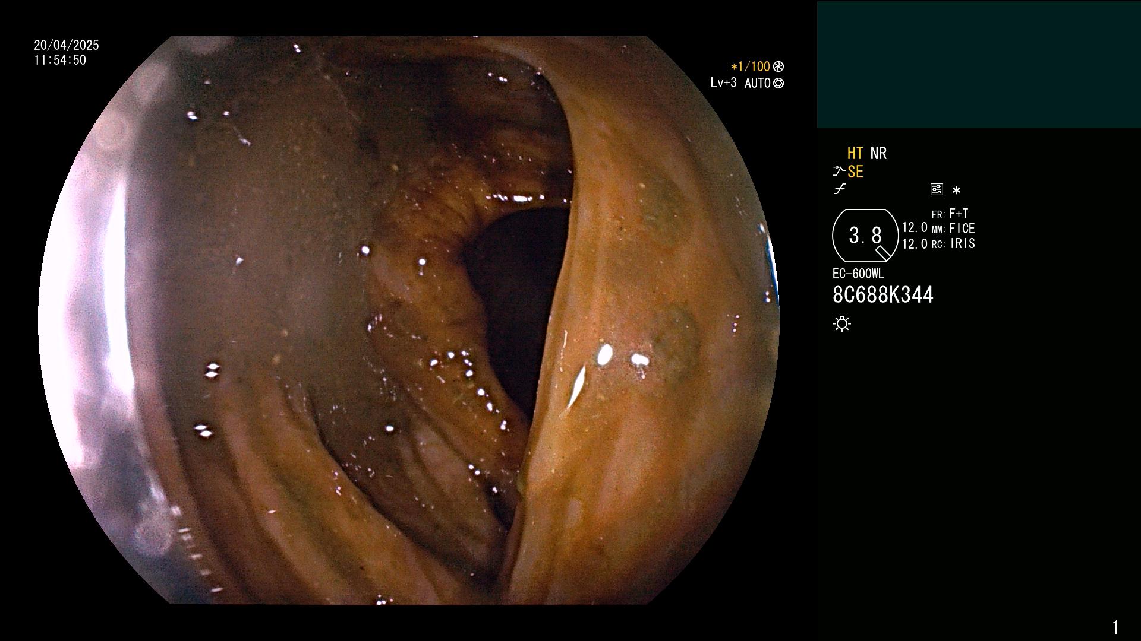Select the yellow SE indicator

point(855,172)
